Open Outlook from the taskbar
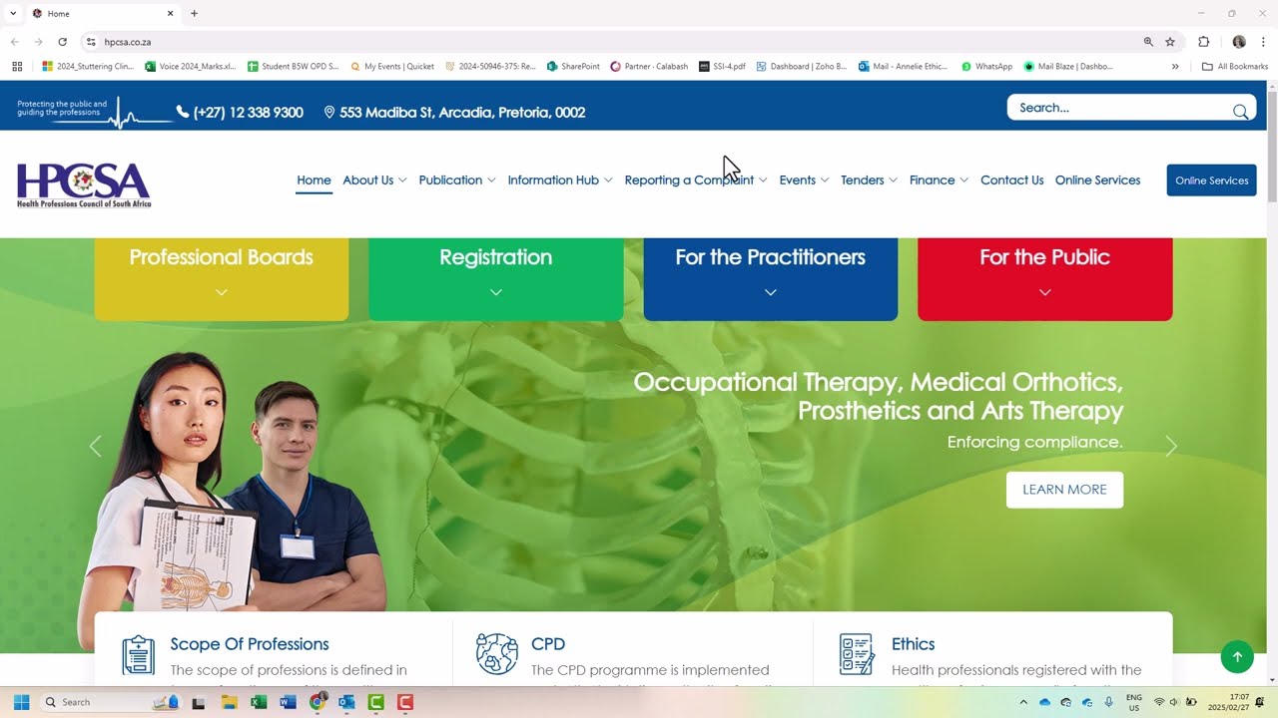 click(346, 702)
